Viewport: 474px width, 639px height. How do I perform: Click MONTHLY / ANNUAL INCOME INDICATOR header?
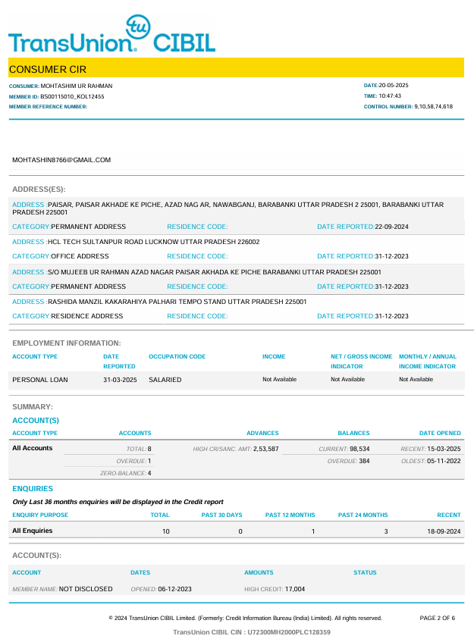pyautogui.click(x=428, y=362)
